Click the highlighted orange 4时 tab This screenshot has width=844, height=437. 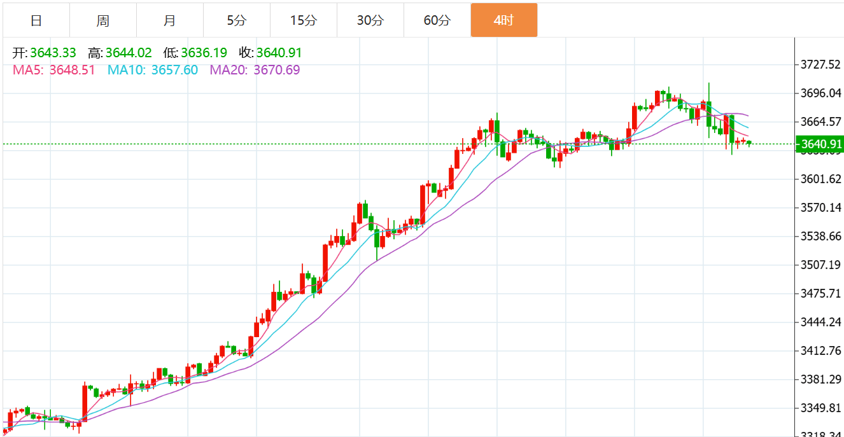click(x=503, y=20)
